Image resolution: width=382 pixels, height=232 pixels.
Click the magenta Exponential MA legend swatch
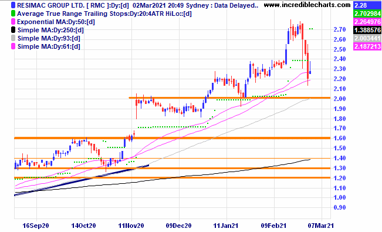13,22
